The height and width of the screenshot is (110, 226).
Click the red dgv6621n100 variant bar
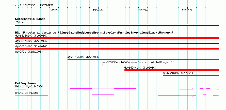(x=191, y=75)
